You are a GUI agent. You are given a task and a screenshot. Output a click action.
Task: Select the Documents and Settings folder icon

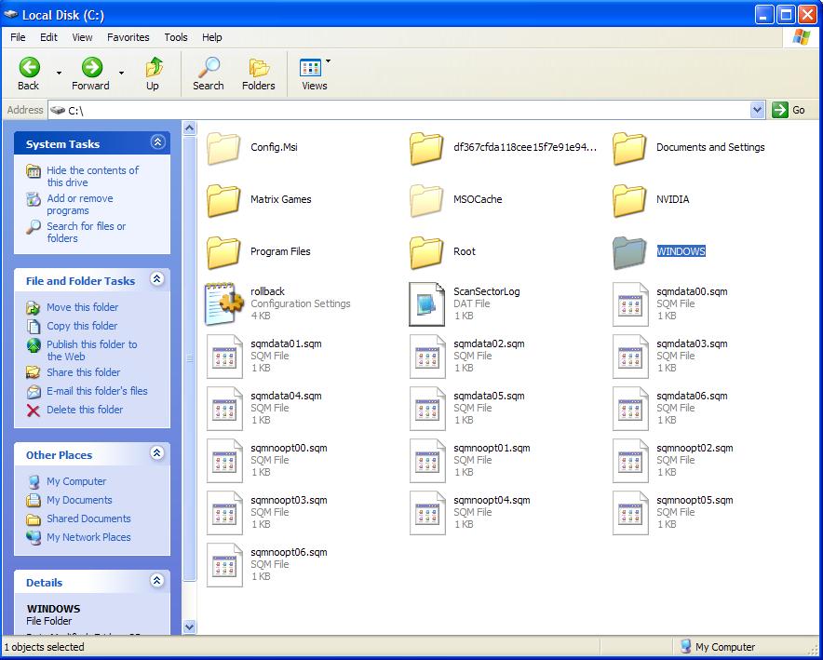pos(630,148)
